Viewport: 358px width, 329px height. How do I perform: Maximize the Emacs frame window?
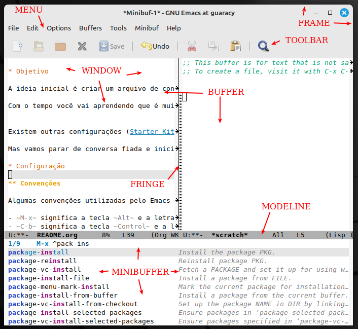pos(330,13)
